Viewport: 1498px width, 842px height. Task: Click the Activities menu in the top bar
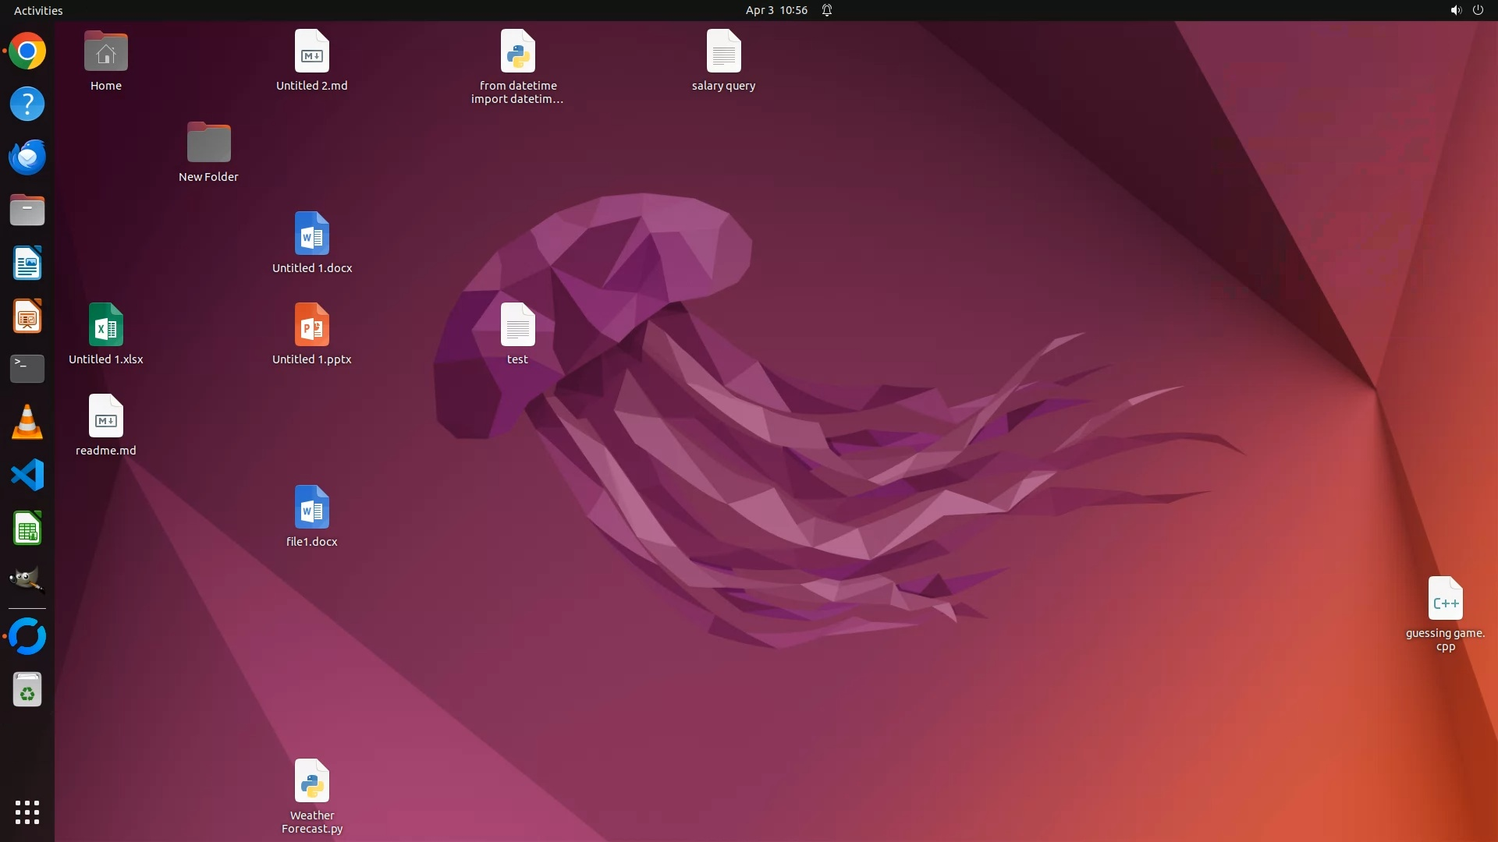pyautogui.click(x=38, y=10)
